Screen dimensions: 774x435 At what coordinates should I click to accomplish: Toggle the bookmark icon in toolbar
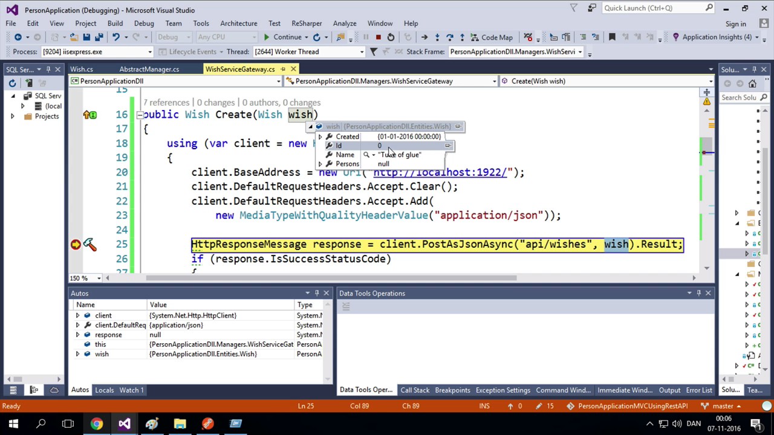point(611,37)
